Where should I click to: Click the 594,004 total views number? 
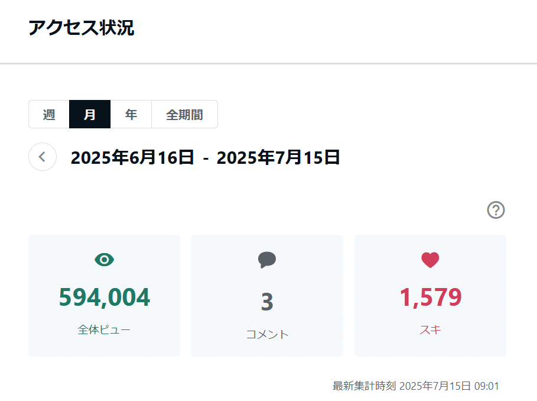coord(104,297)
